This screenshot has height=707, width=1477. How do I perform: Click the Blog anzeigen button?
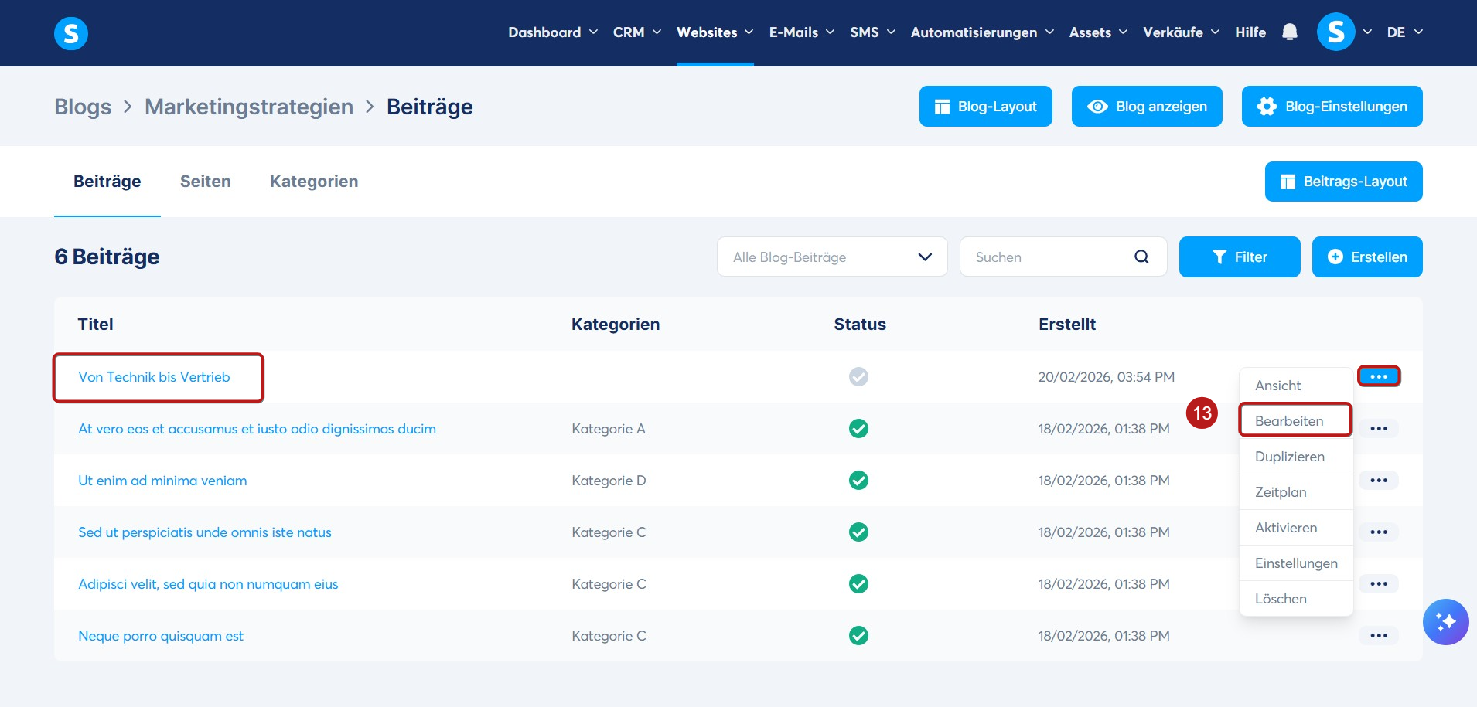tap(1147, 107)
